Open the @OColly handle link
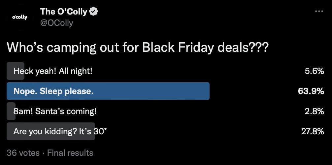This screenshot has width=332, height=165. click(x=56, y=23)
